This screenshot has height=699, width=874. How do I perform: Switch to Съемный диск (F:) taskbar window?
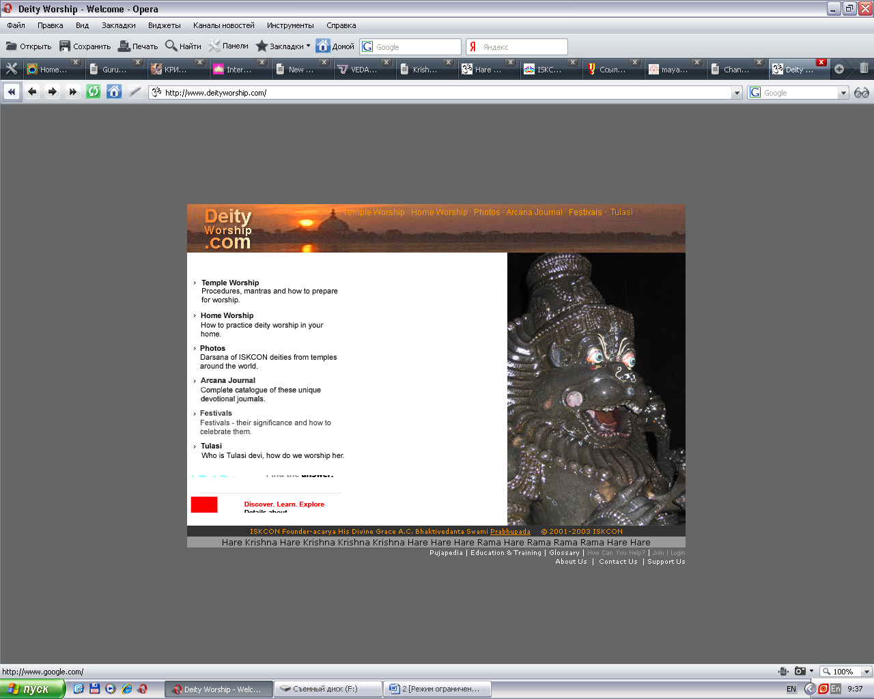(328, 689)
